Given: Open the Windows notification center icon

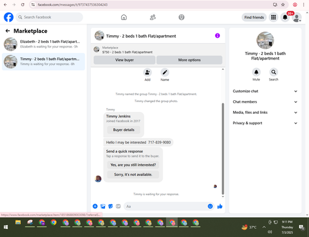Looking at the screenshot, I should click(x=302, y=227).
